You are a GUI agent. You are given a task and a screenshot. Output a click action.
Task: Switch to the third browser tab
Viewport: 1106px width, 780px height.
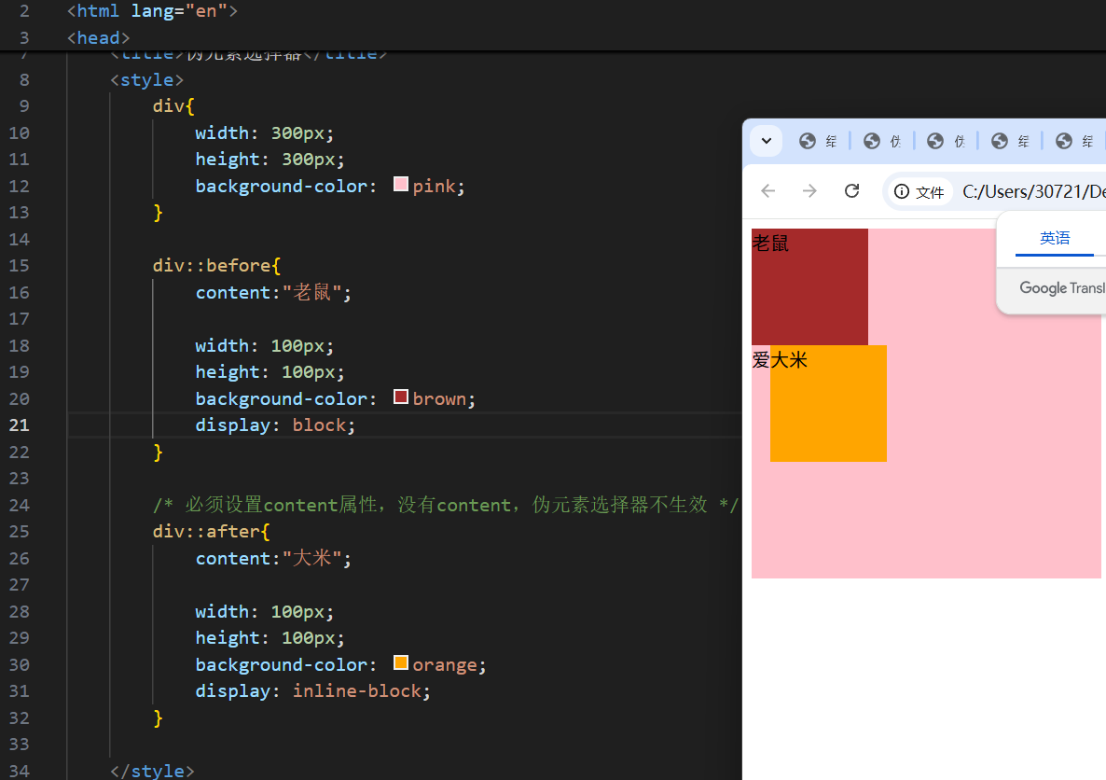(946, 141)
